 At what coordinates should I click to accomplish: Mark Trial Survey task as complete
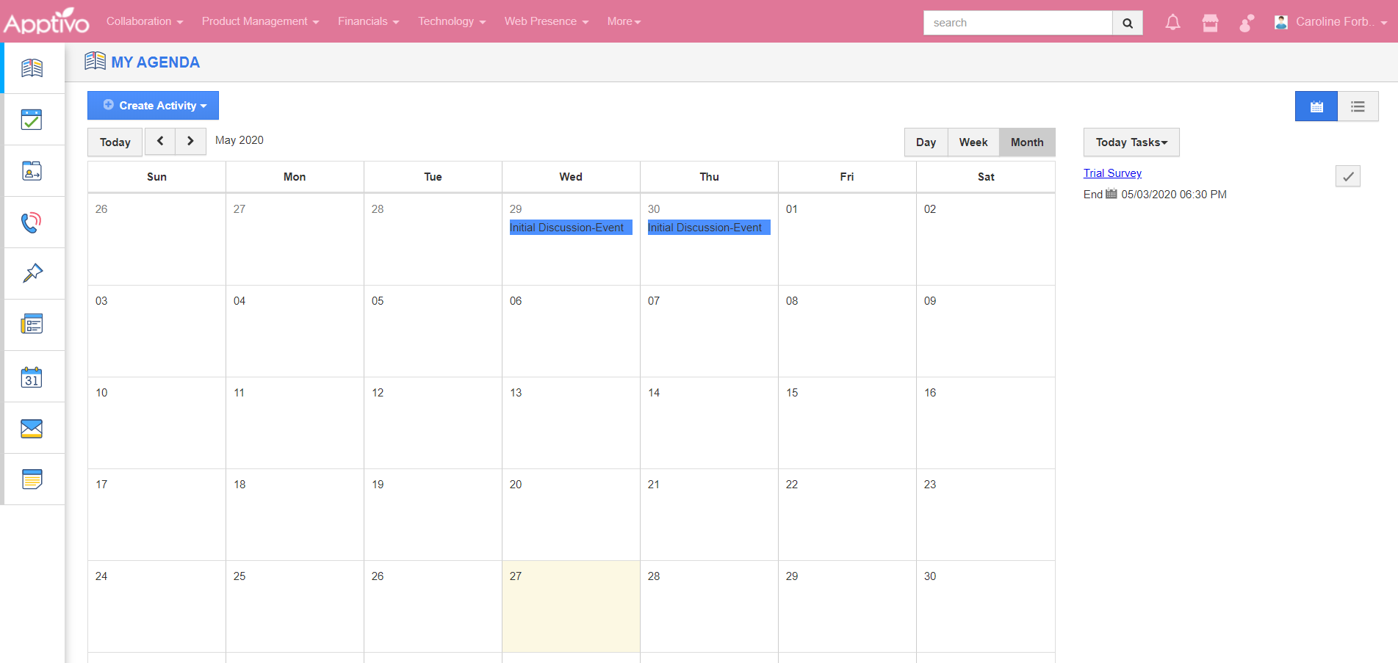(x=1347, y=176)
